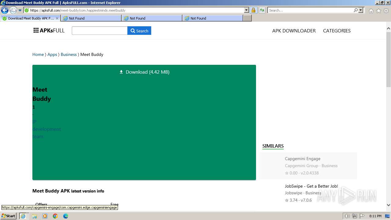Viewport: 391px width, 220px height.
Task: Click the APKsFULL site logo
Action: point(49,31)
